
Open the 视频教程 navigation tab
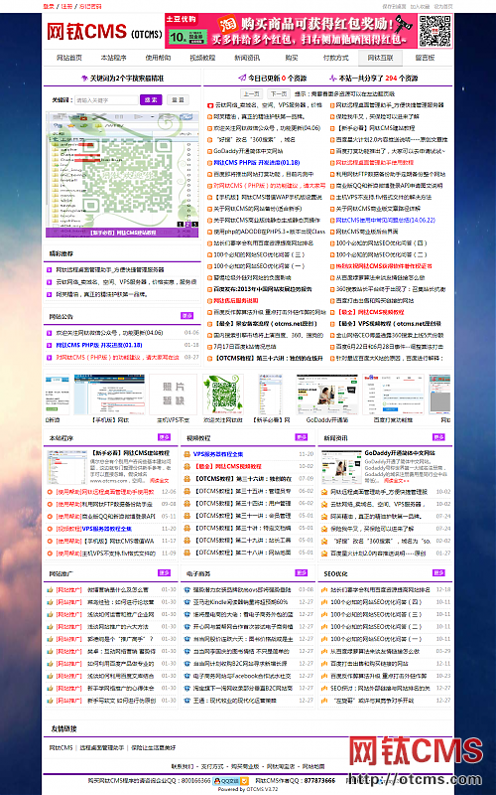pyautogui.click(x=202, y=58)
